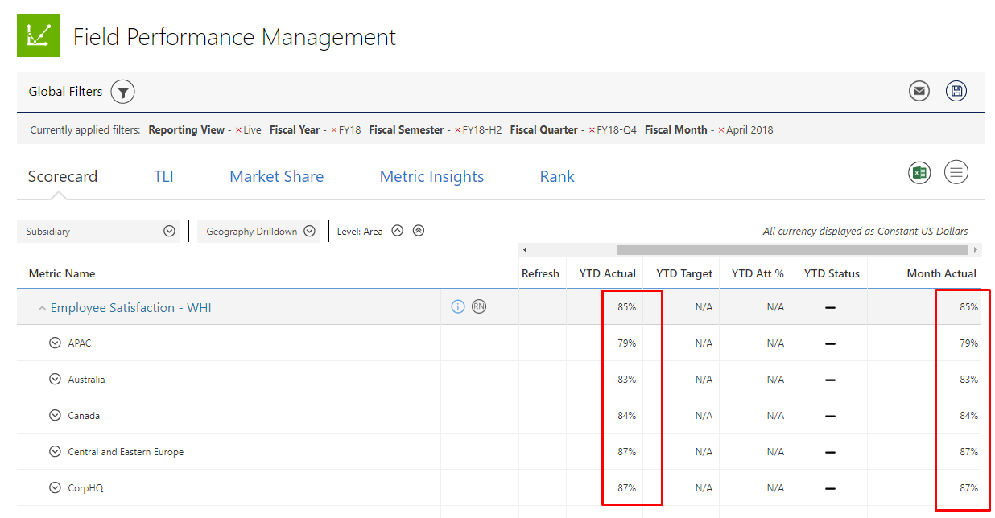Expand the APAC row
The image size is (995, 518).
pyautogui.click(x=55, y=343)
